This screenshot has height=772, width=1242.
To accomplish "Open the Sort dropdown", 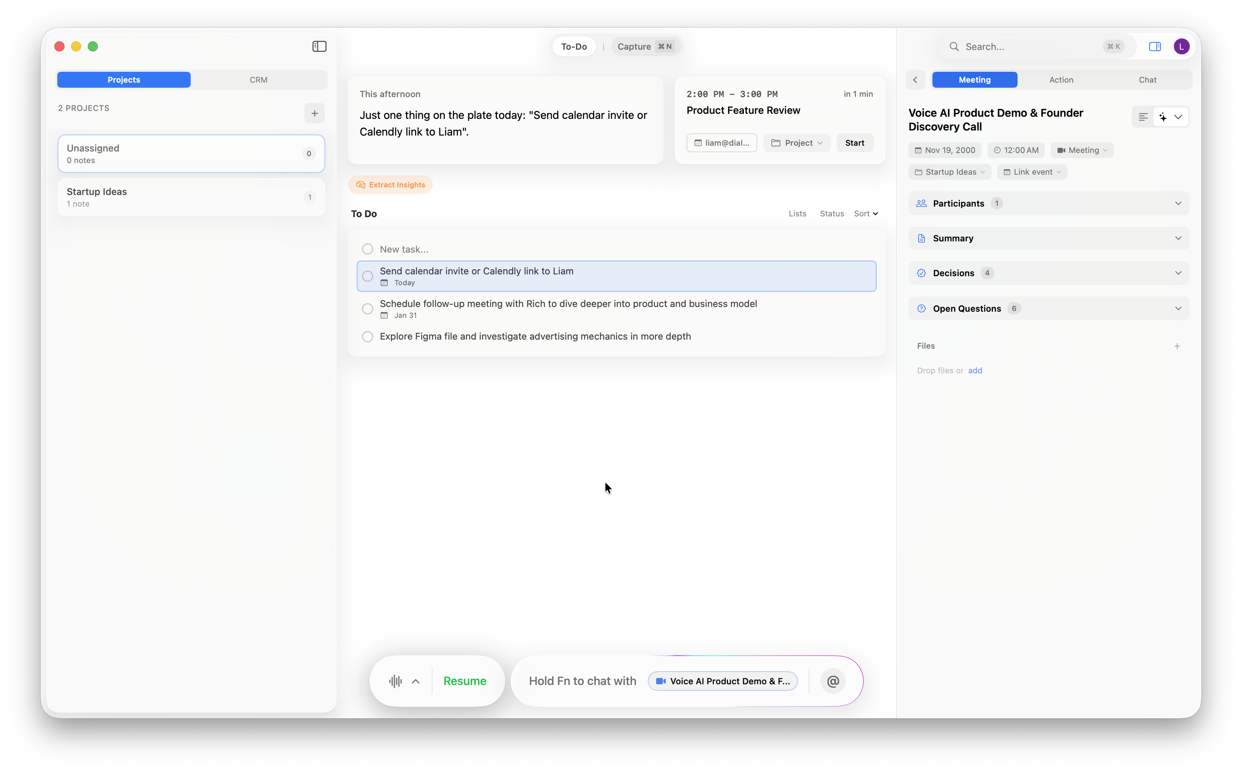I will pyautogui.click(x=866, y=213).
